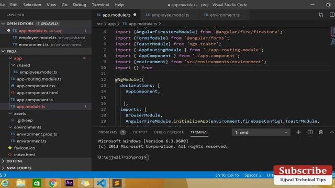Kill terminal using the trash icon

[321, 132]
